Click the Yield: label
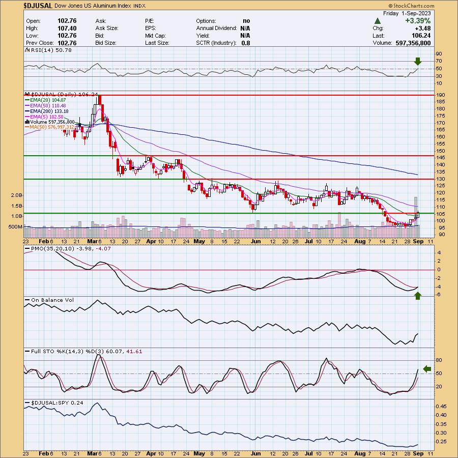The image size is (458, 458). click(x=203, y=36)
